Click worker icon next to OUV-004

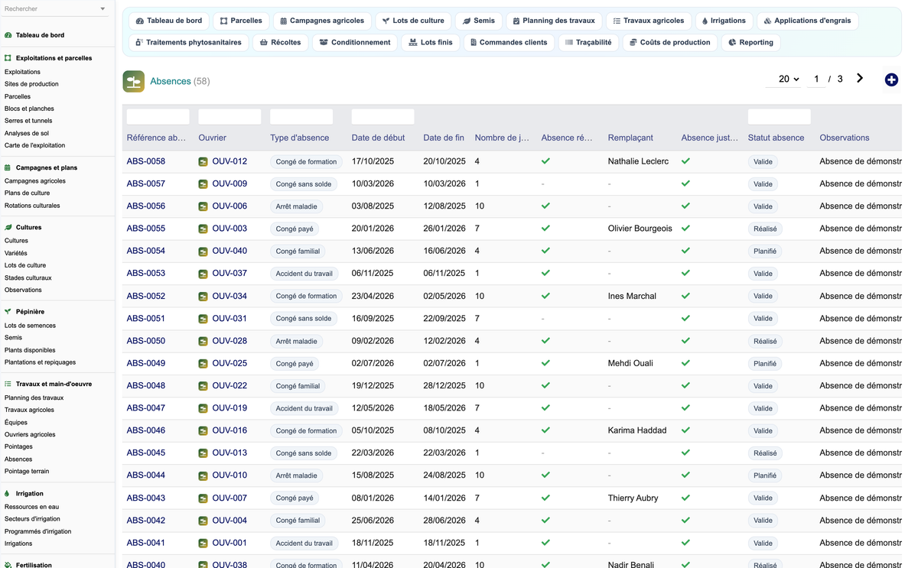[203, 521]
